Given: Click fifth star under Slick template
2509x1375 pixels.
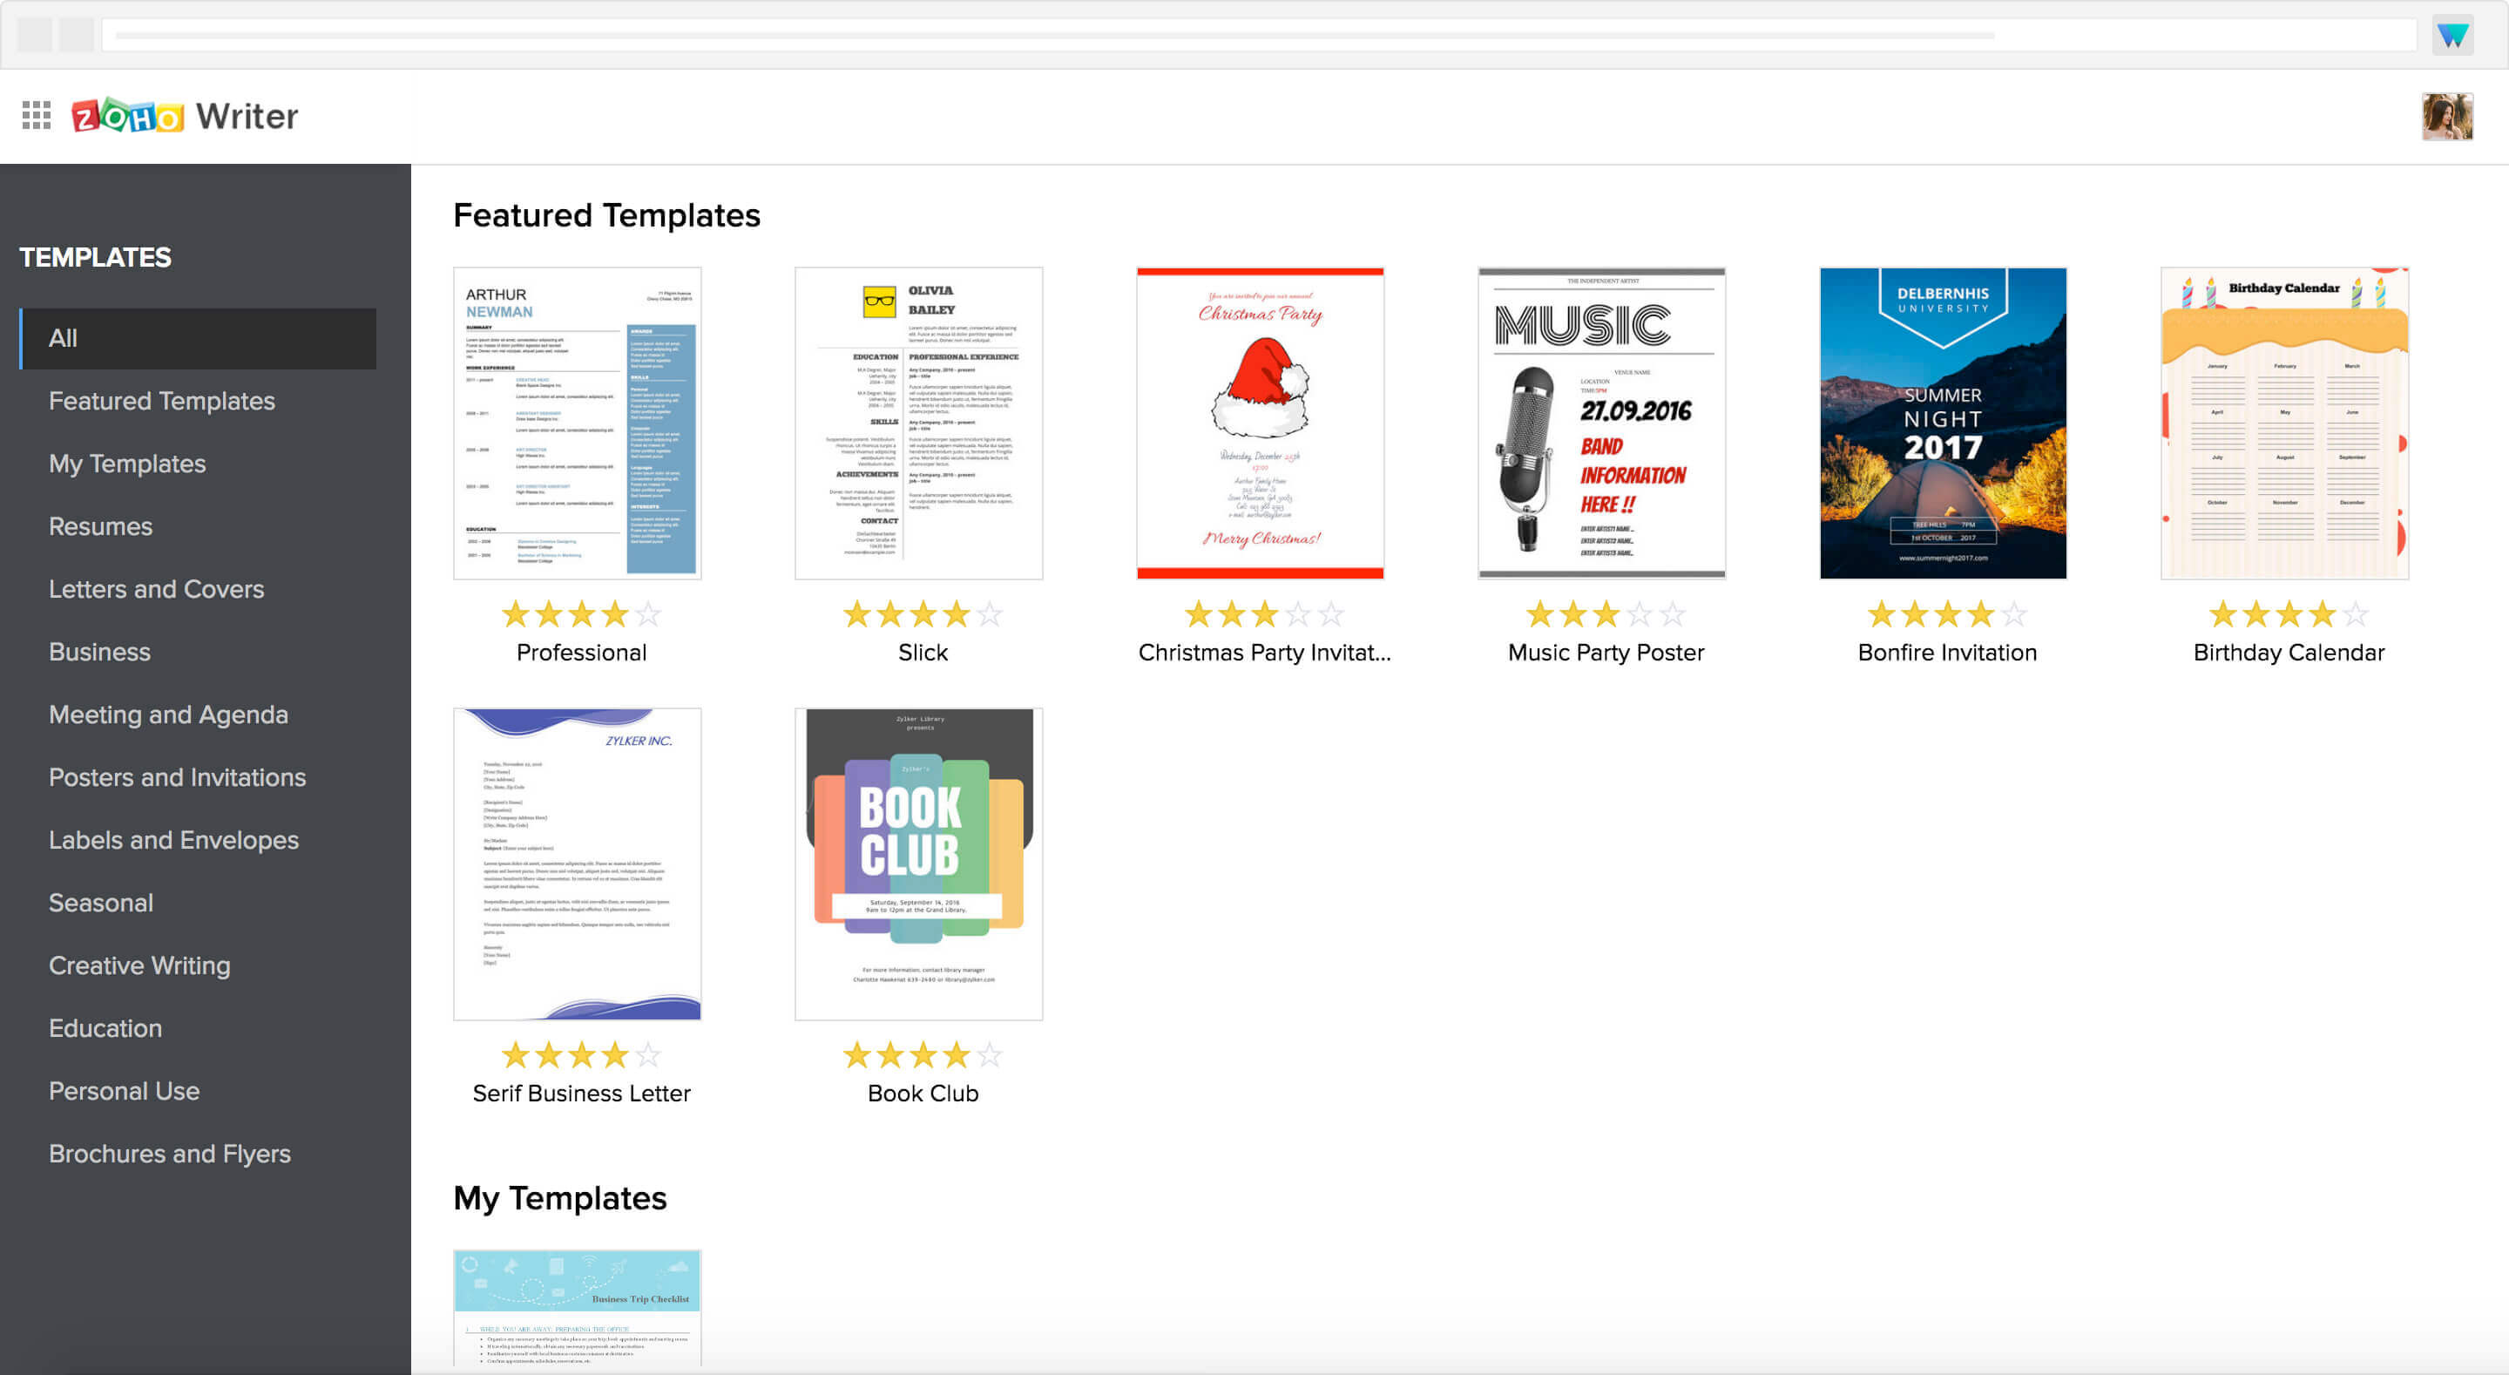Looking at the screenshot, I should click(990, 614).
